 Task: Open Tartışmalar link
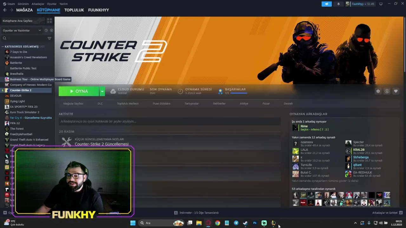(192, 104)
